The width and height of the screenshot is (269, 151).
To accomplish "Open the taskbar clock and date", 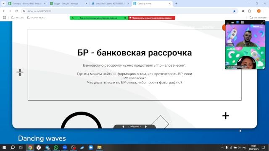I will 253,148.
